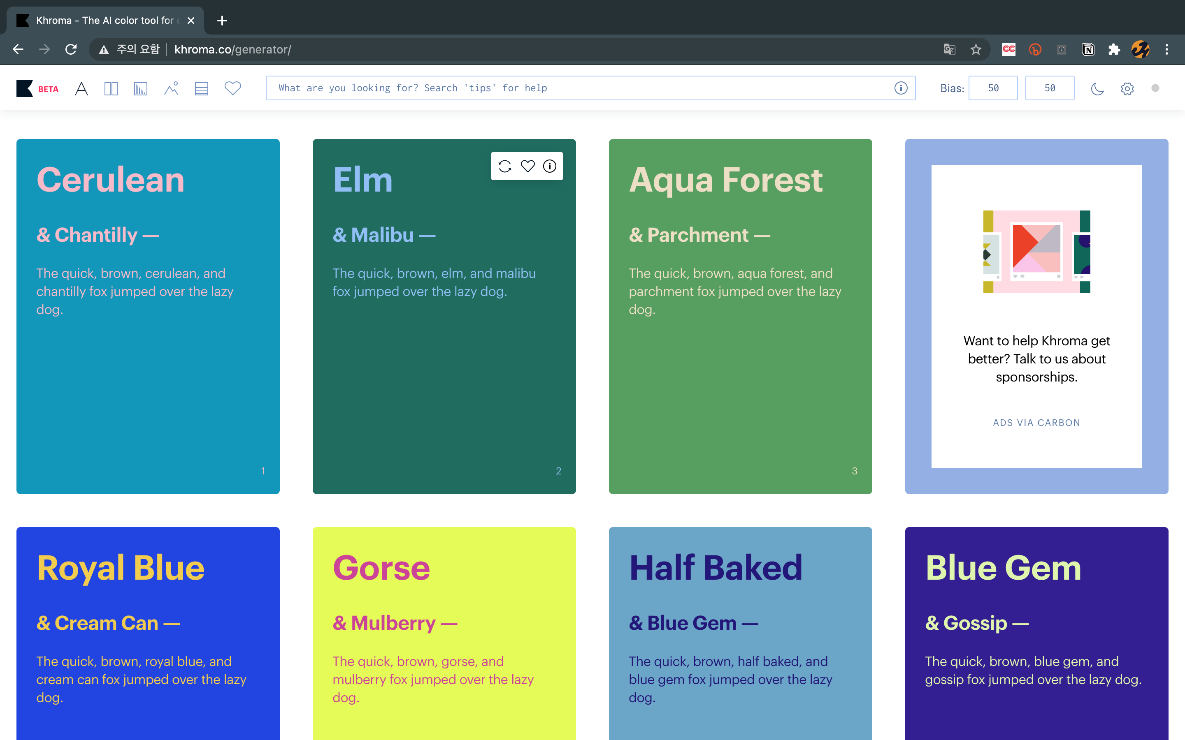Click the first Bias value field
1185x740 pixels.
(992, 88)
